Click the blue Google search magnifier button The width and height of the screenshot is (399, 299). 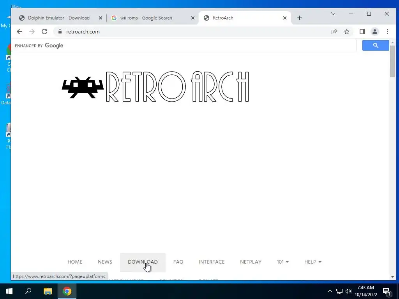[376, 45]
